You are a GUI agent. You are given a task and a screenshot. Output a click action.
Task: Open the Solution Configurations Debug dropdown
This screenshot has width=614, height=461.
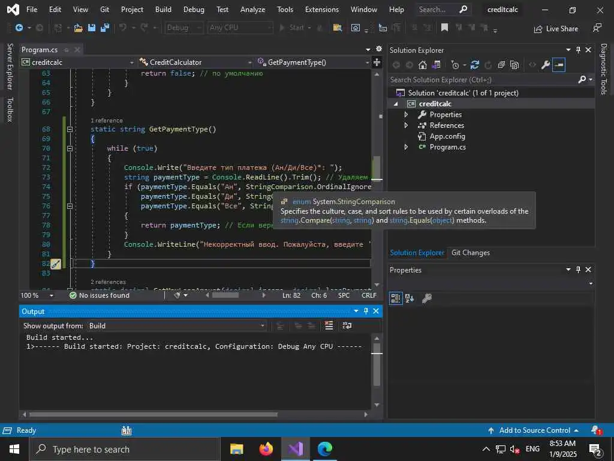(x=183, y=28)
